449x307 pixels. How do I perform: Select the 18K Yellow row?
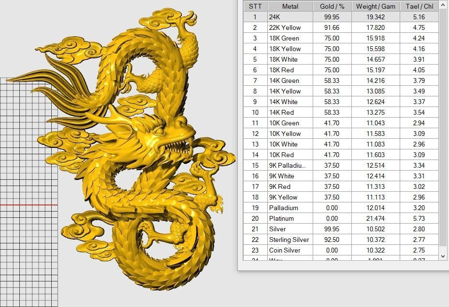341,49
